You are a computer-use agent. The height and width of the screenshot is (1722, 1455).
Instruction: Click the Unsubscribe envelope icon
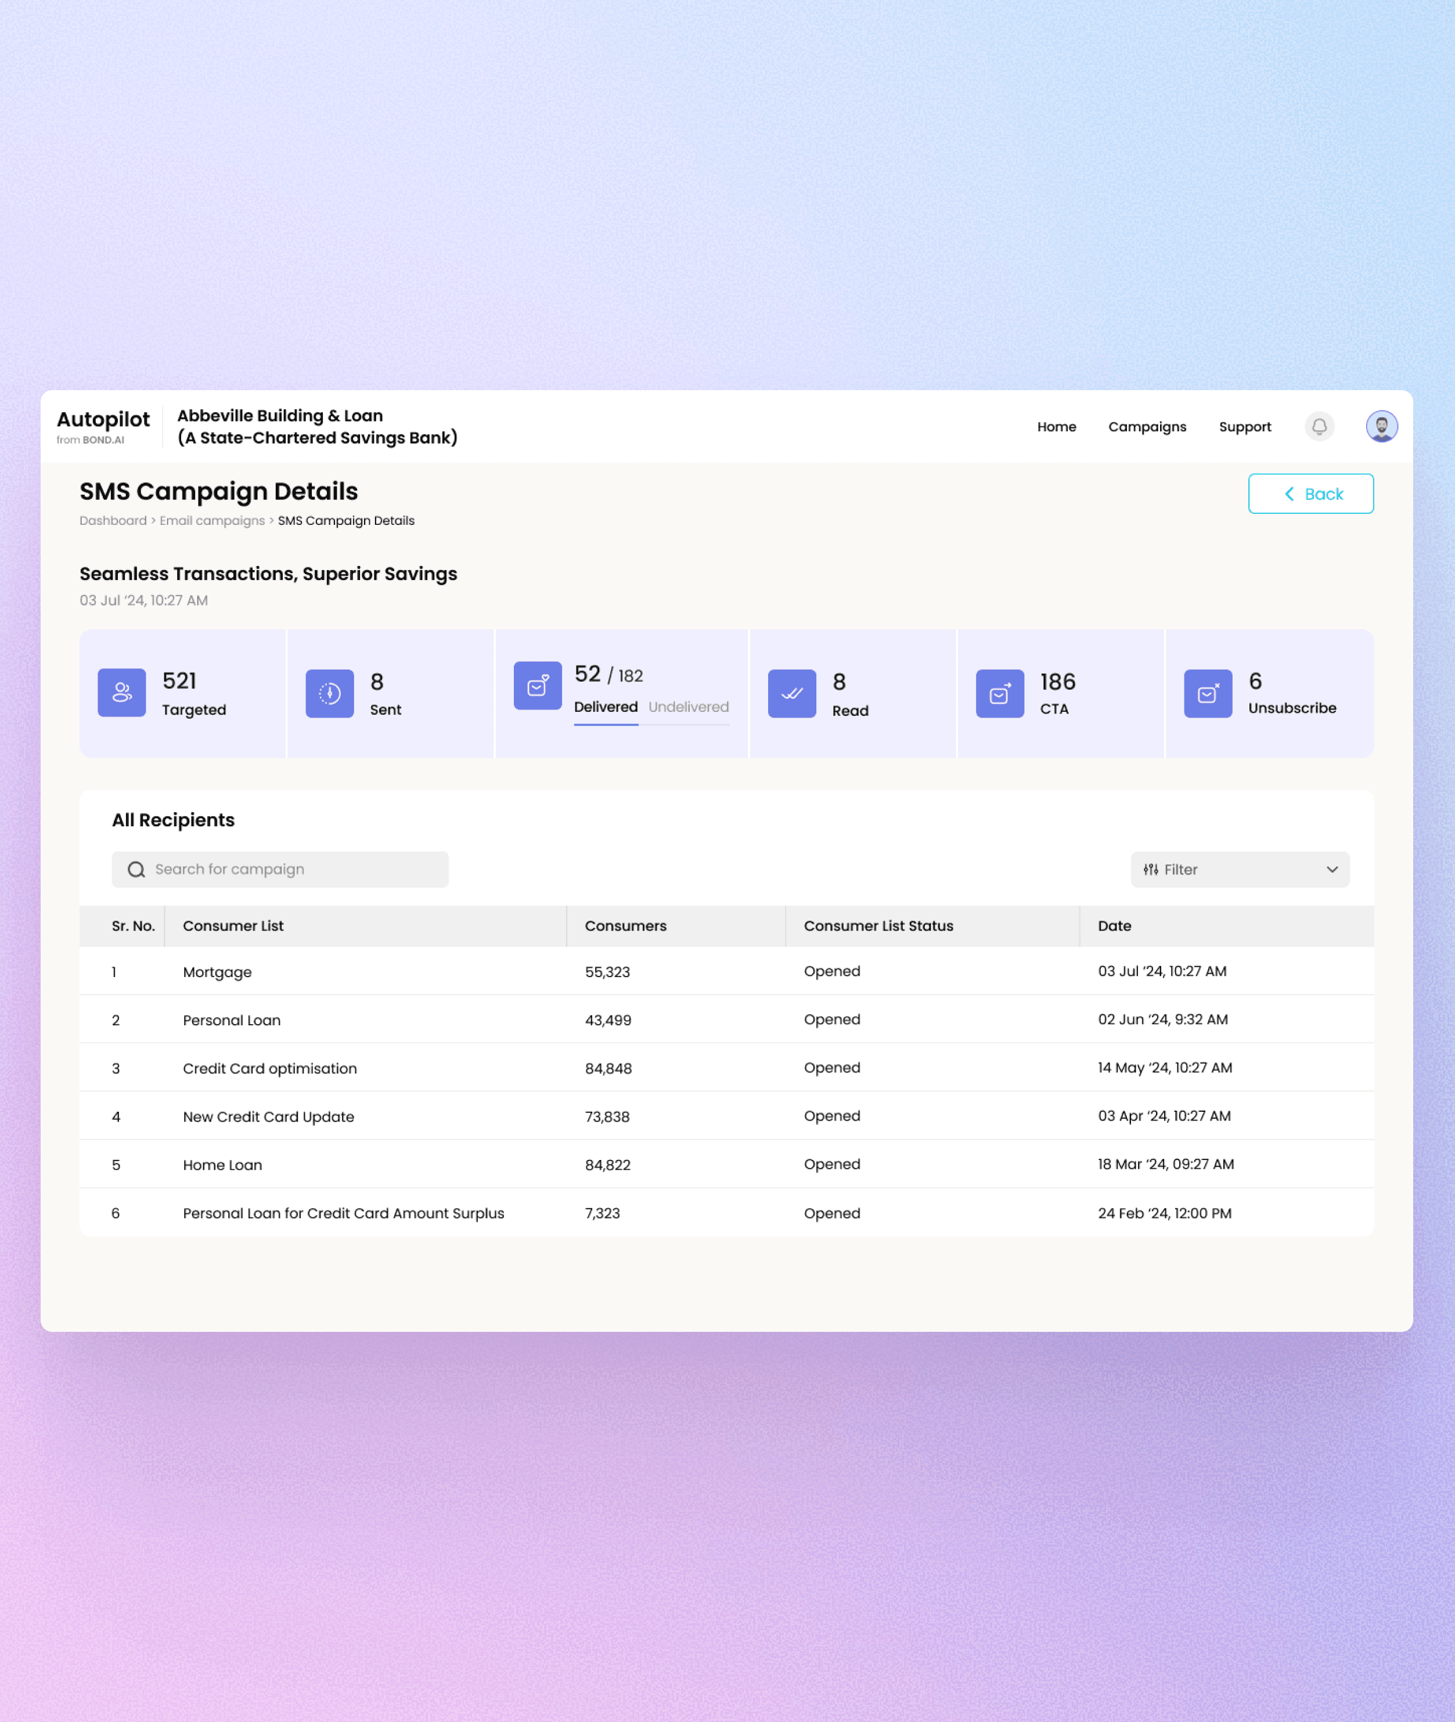(1208, 694)
